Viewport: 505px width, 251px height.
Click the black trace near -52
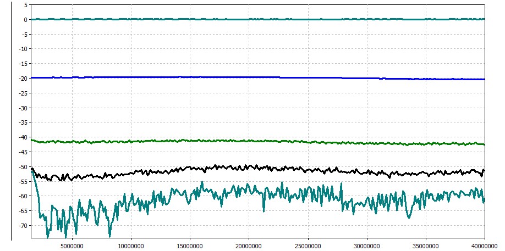point(249,166)
